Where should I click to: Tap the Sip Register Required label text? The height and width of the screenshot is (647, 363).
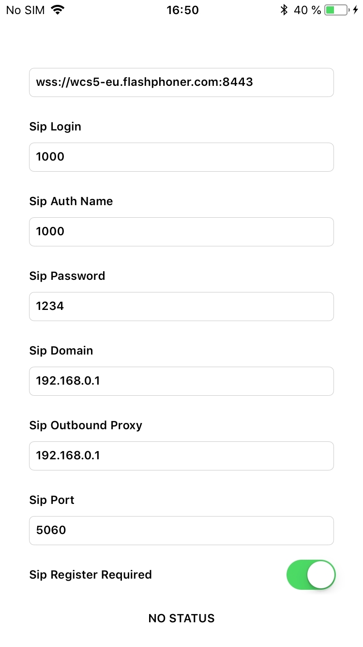[x=91, y=575]
